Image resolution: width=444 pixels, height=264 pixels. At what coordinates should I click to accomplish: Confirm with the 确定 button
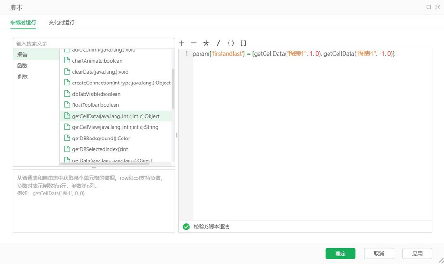click(x=340, y=254)
